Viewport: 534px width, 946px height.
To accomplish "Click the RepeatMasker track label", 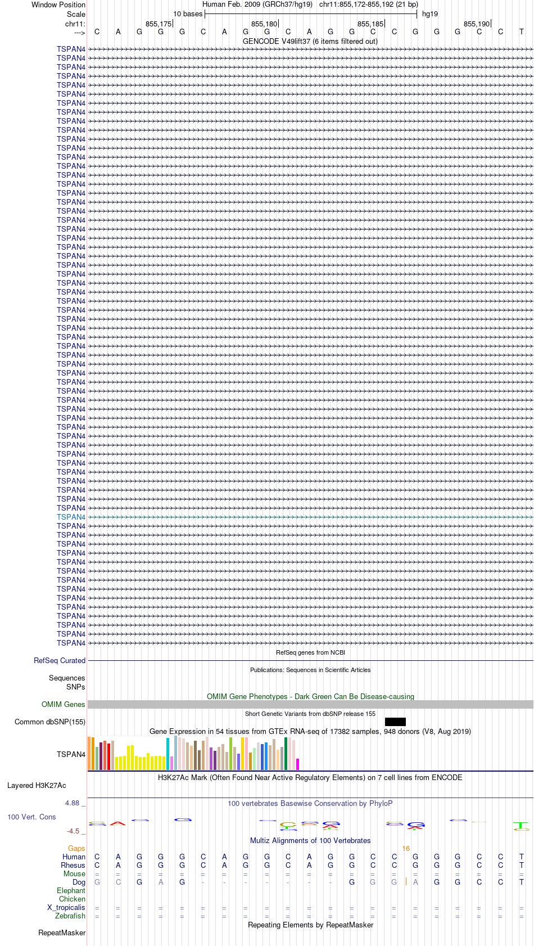I will [x=62, y=933].
